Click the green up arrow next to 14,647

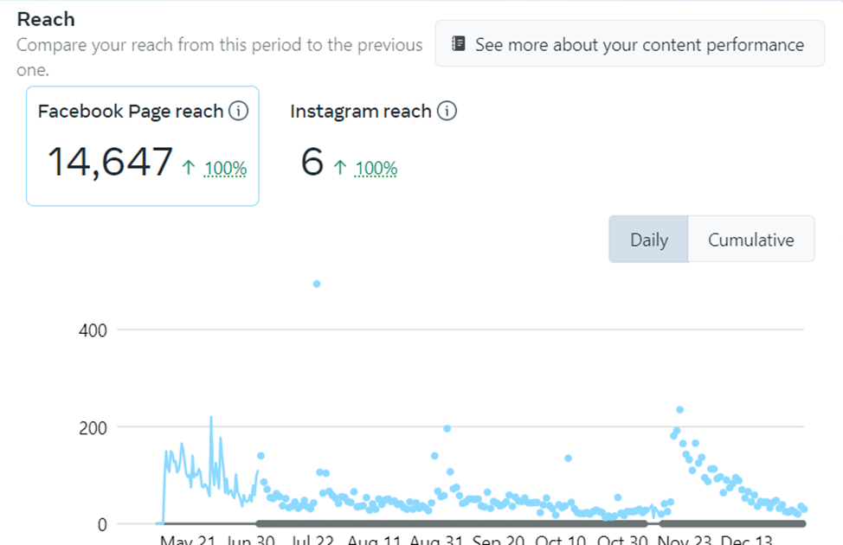tap(189, 168)
